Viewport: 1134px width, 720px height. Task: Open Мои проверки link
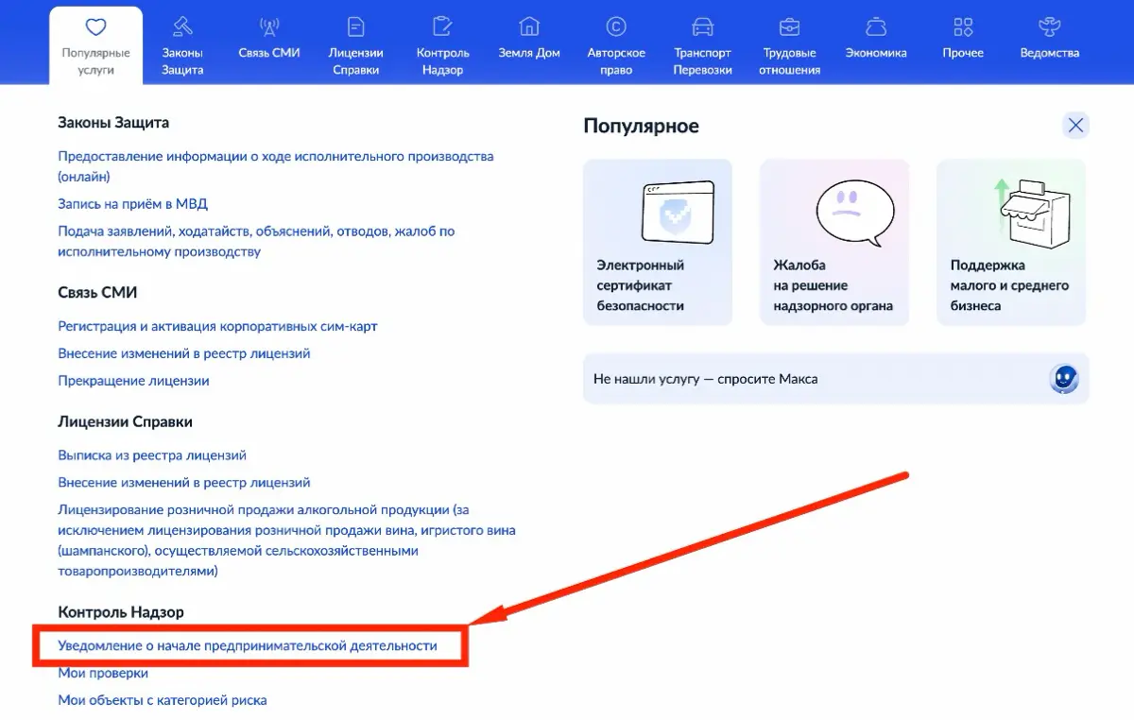(x=103, y=674)
